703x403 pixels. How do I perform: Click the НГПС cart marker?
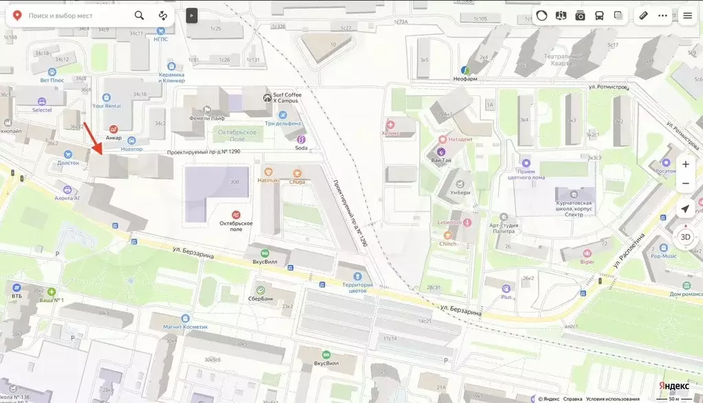(x=161, y=31)
